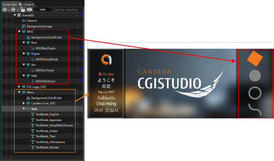The height and width of the screenshot is (161, 274).
Task: Switch to the Search tab
Action: [29, 4]
